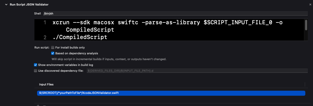Remove the Run Script JSON Validator phase
The image size is (313, 106).
[x=310, y=4]
